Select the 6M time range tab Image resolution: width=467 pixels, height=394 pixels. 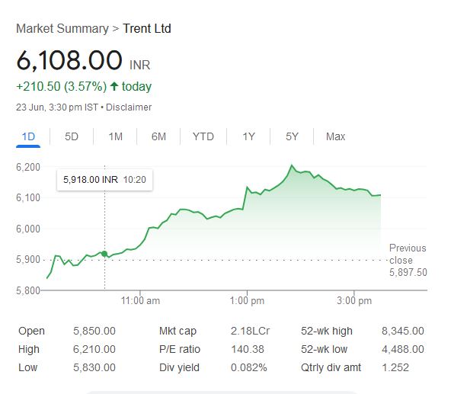pyautogui.click(x=158, y=136)
